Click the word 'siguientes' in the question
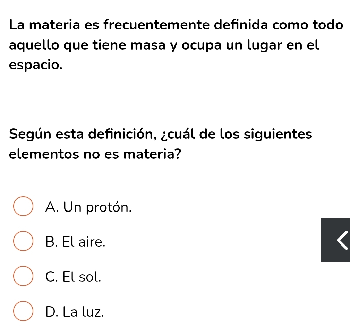This screenshot has height=327, width=350. pyautogui.click(x=278, y=135)
